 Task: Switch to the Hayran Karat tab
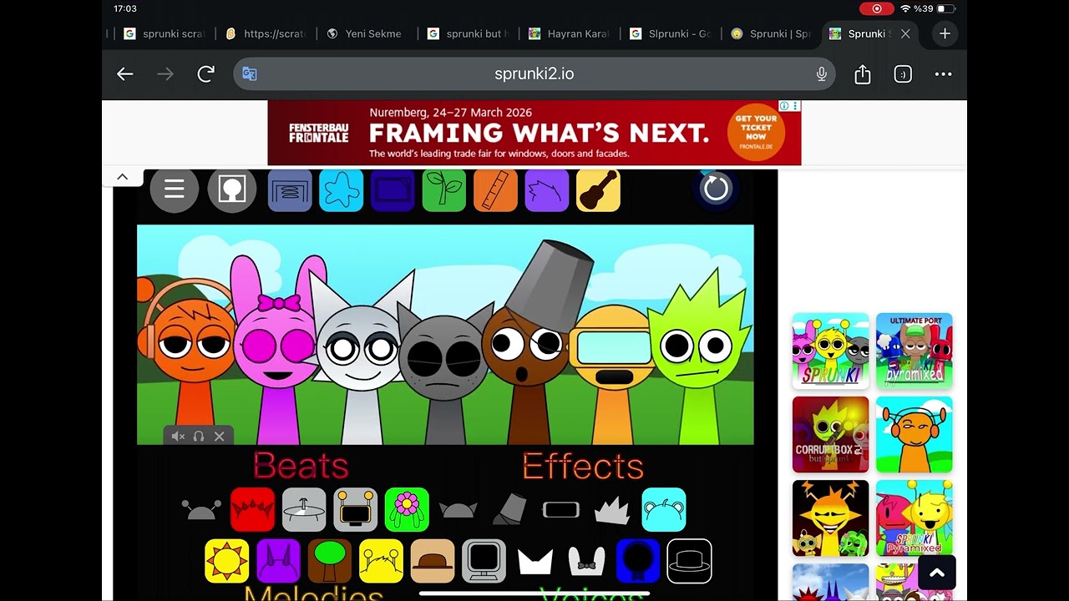(569, 34)
